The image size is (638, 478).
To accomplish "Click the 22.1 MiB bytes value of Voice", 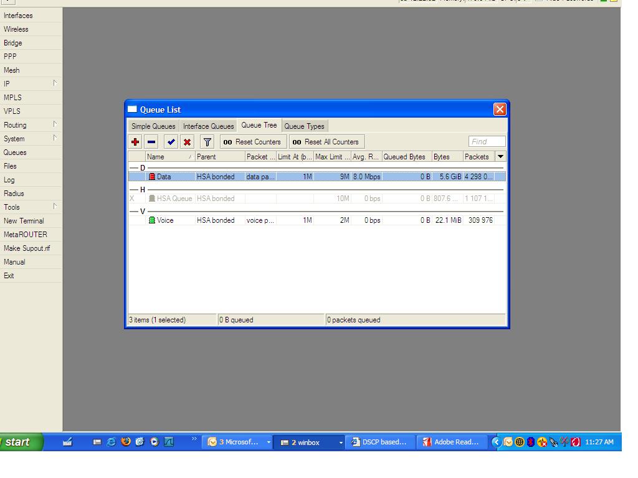I will pos(448,220).
